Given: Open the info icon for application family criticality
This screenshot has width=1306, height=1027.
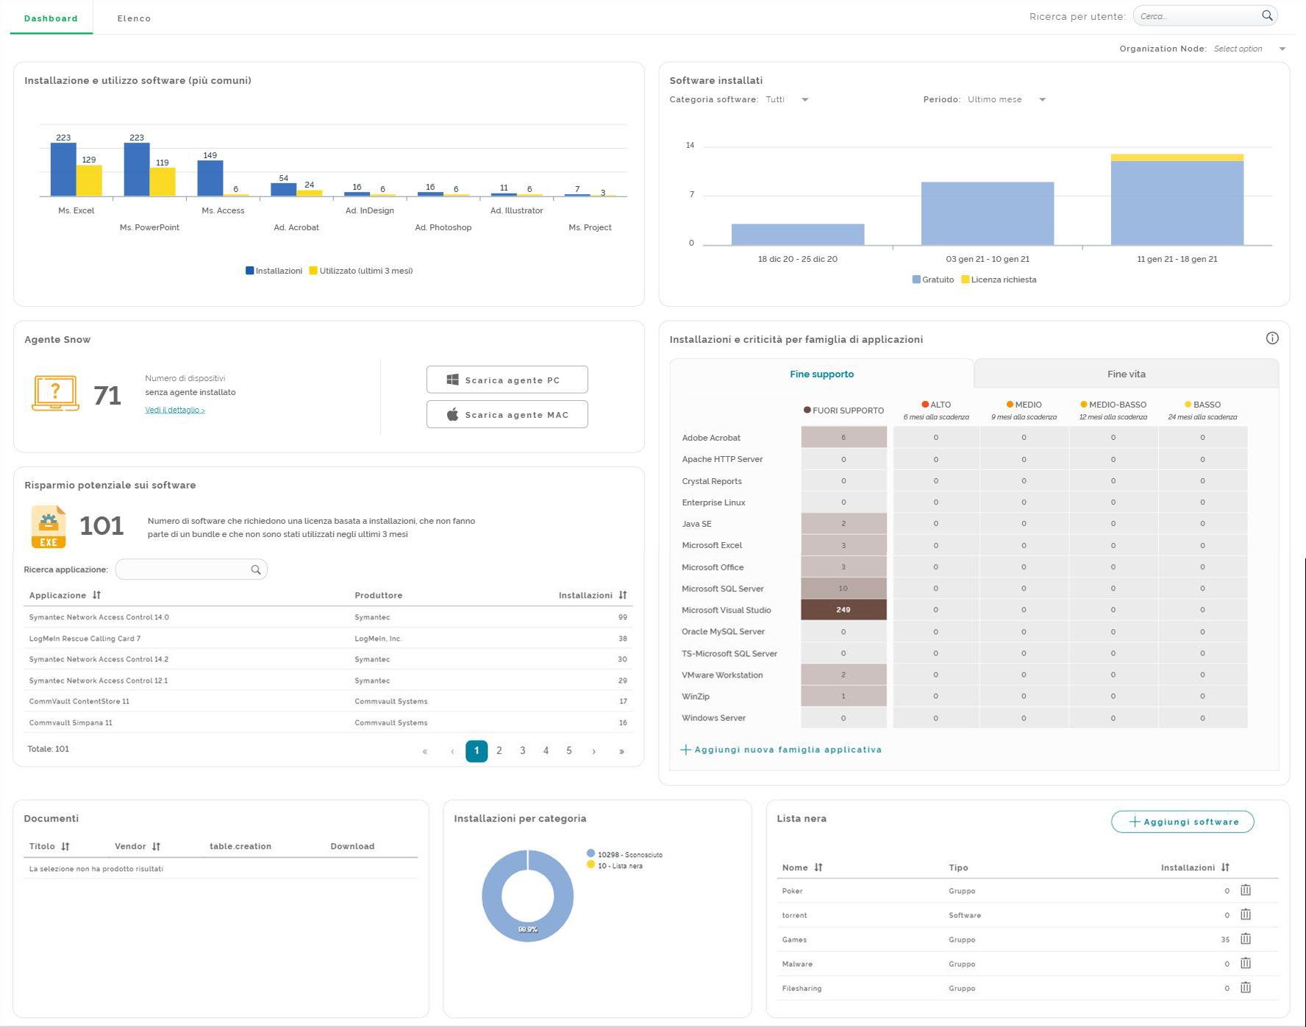Looking at the screenshot, I should (x=1272, y=338).
